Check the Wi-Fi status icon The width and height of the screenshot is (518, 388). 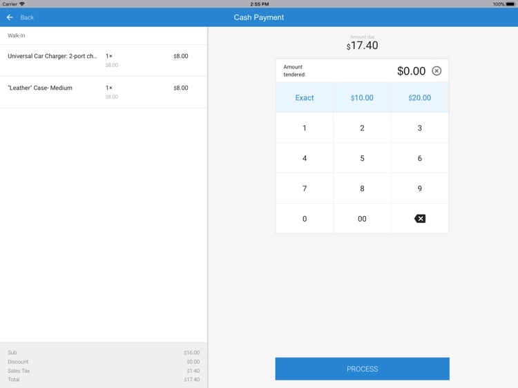coord(22,4)
